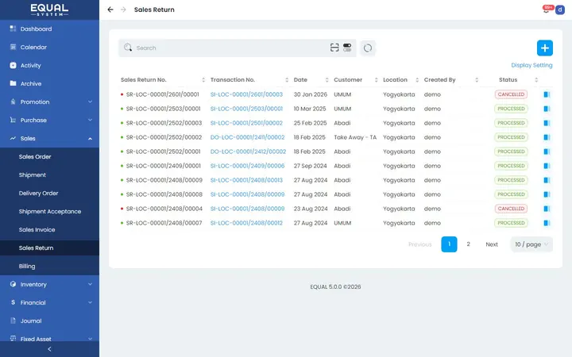This screenshot has height=357, width=572.
Task: Click the '30 Jan 2026' date cell
Action: (x=311, y=94)
